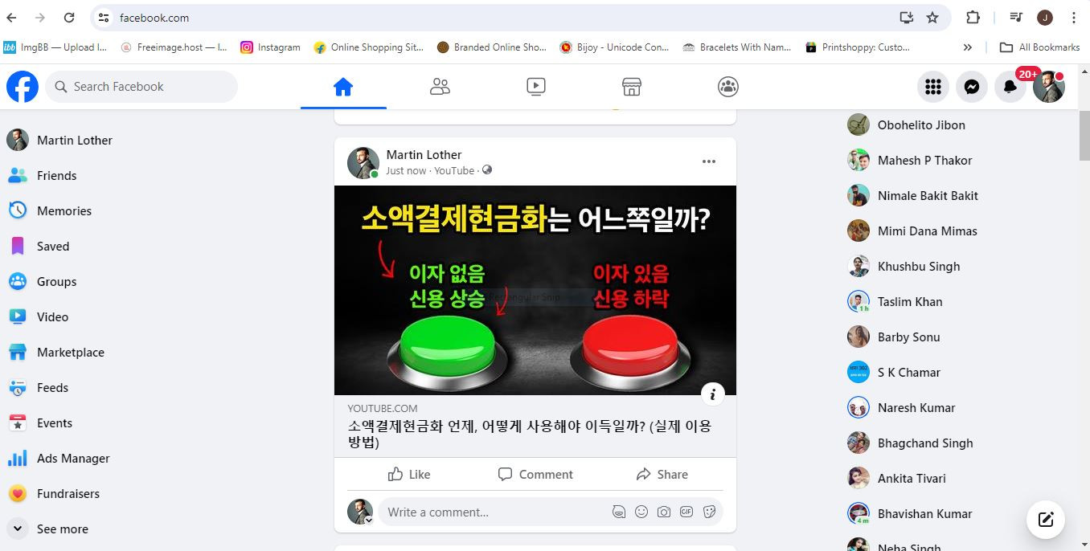Bookmark this page with star icon
Image resolution: width=1090 pixels, height=551 pixels.
pos(932,18)
